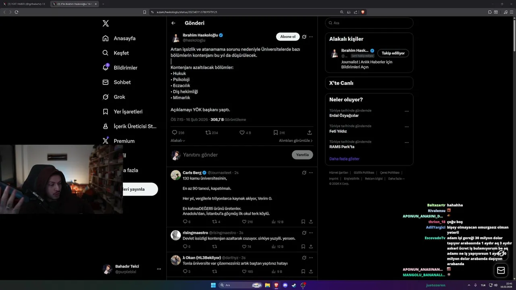This screenshot has width=516, height=290.
Task: Open Windows Start menu
Action: click(x=213, y=285)
